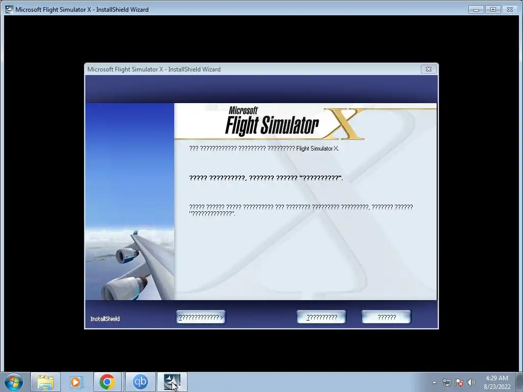523x392 pixels.
Task: Open Windows Explorer from the taskbar
Action: [x=45, y=382]
